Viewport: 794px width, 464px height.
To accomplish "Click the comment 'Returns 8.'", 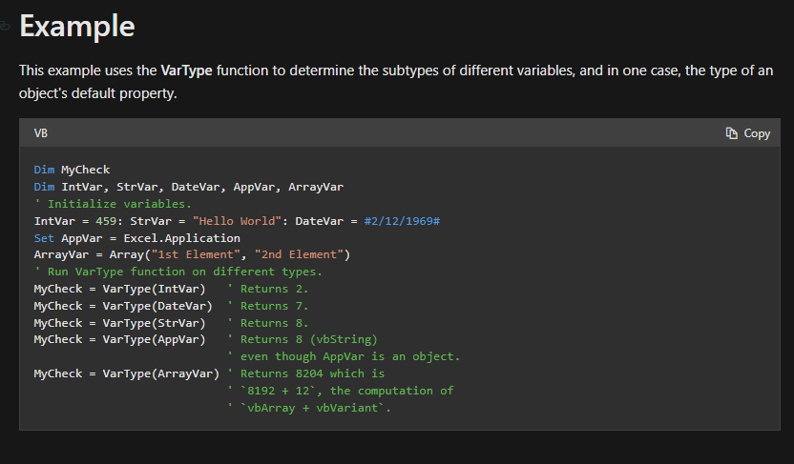I will click(268, 323).
